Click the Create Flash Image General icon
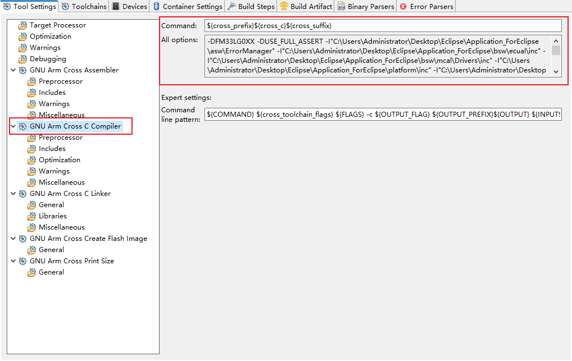Viewport: 572px width, 361px height. click(x=31, y=250)
